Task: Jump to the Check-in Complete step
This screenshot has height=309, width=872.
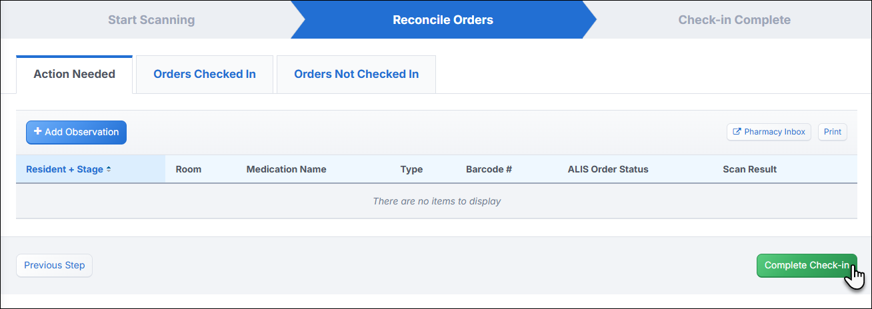Action: 734,19
